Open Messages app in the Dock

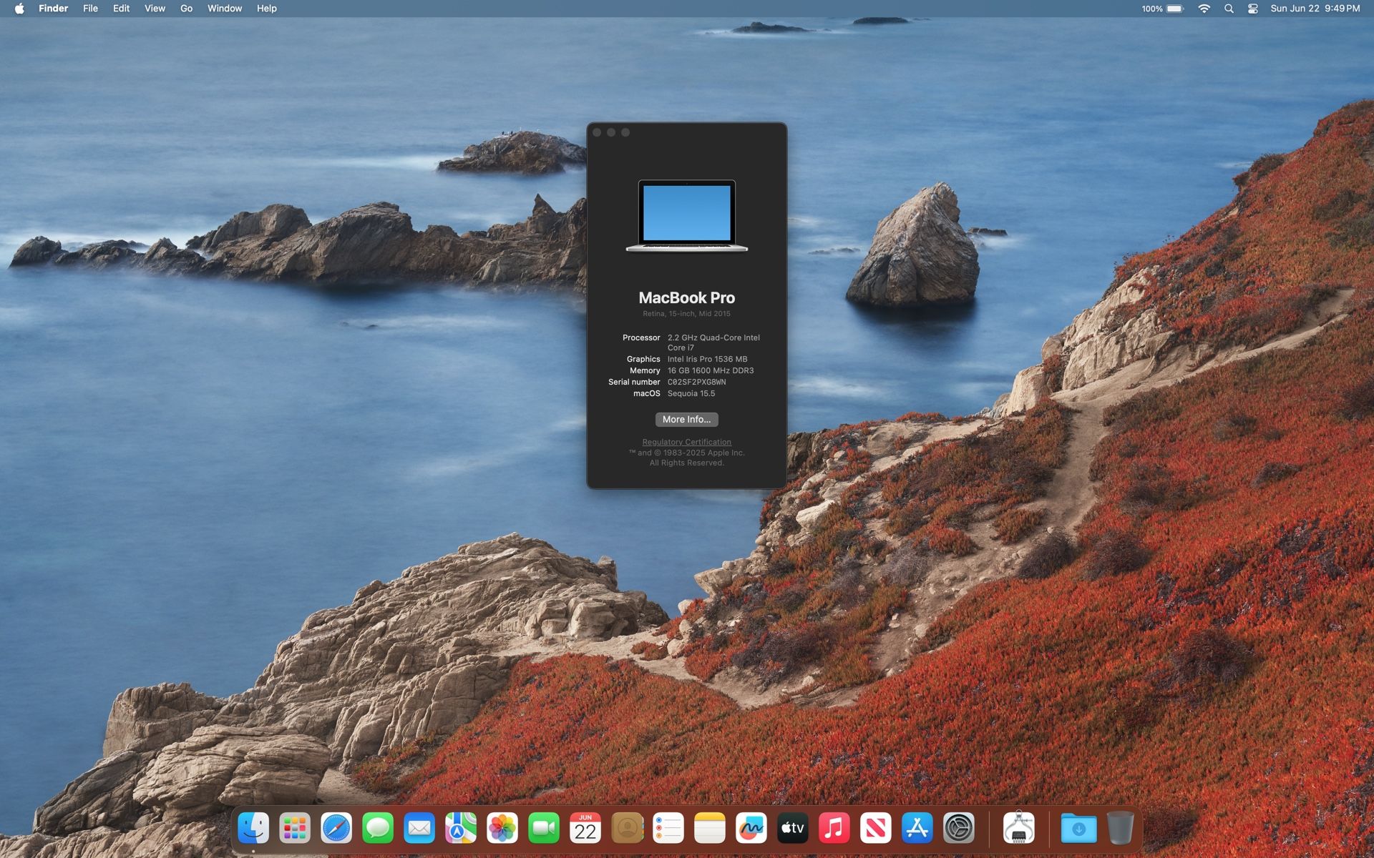pos(378,828)
